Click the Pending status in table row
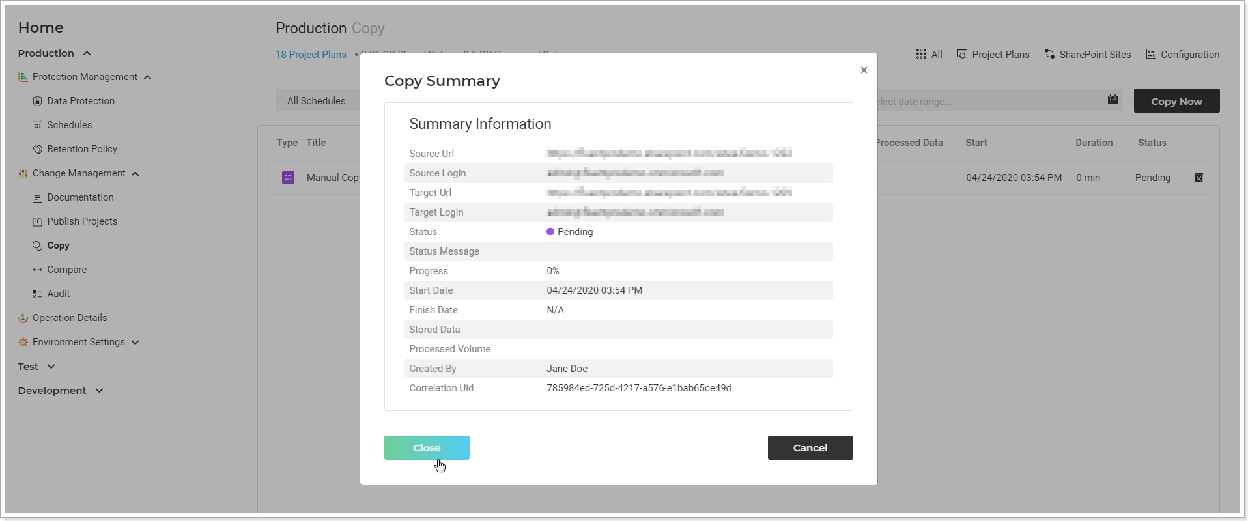The image size is (1248, 521). pyautogui.click(x=1153, y=178)
